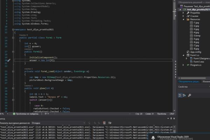Viewport: 210px width, 140px height.
Task: Click the wrench icon beside Properties node
Action: (188, 13)
